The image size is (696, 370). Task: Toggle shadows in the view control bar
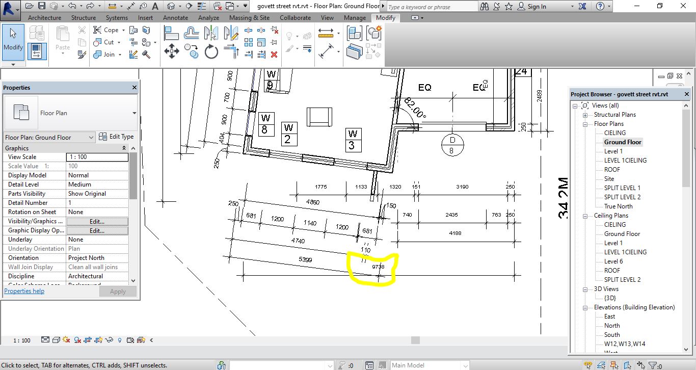pos(76,340)
